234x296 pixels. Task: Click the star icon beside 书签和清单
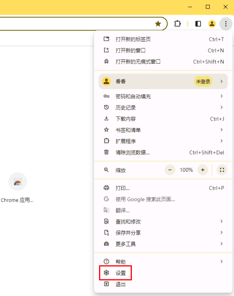click(106, 130)
